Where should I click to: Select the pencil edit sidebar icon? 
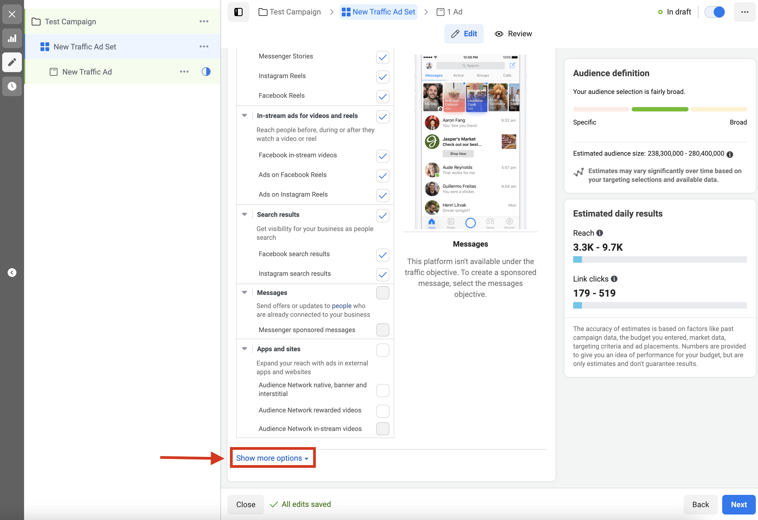[x=12, y=62]
